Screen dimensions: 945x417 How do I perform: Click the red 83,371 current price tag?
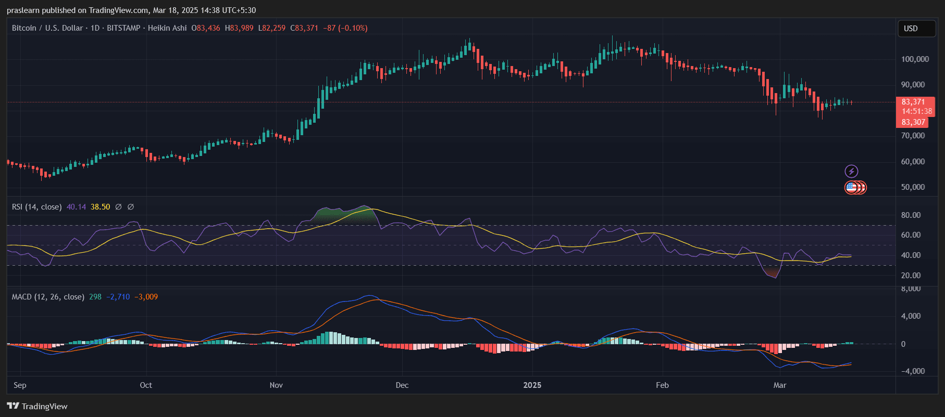913,102
